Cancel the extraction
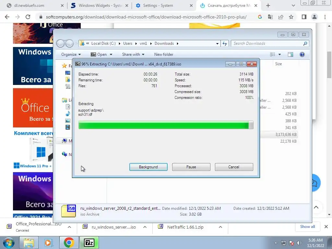The image size is (332, 249). point(234,167)
